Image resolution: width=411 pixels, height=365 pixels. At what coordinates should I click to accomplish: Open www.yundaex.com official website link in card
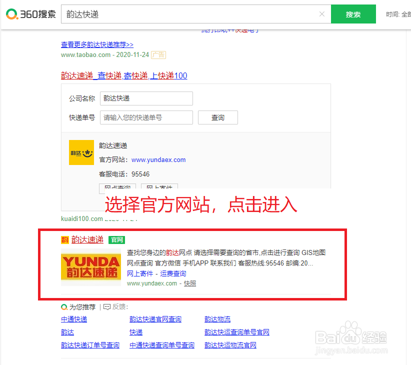tap(158, 160)
